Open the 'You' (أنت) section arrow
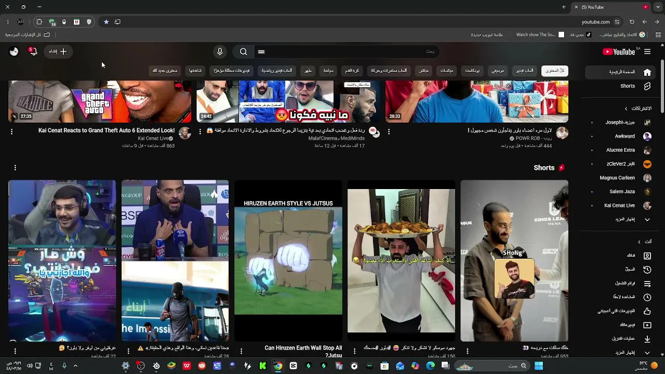665x374 pixels. pos(639,242)
